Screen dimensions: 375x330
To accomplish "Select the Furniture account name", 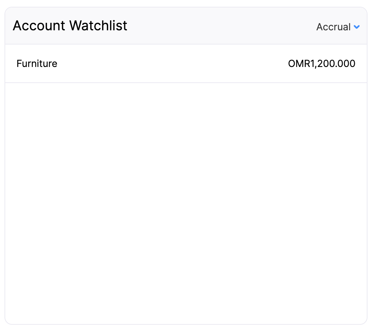I will point(37,64).
